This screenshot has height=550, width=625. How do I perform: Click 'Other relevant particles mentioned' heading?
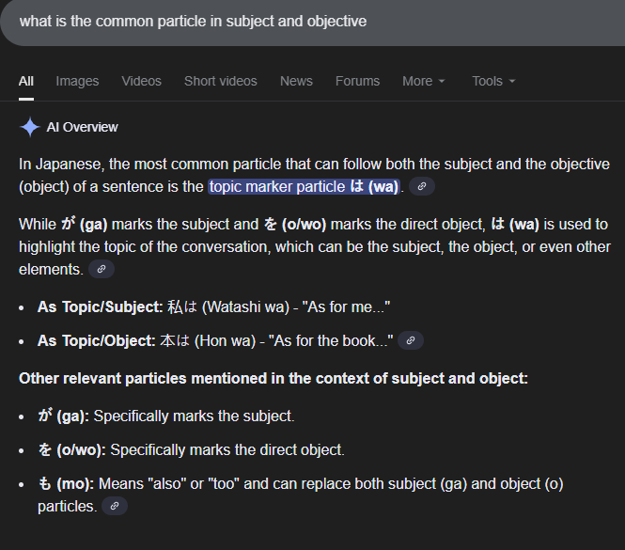tap(273, 379)
